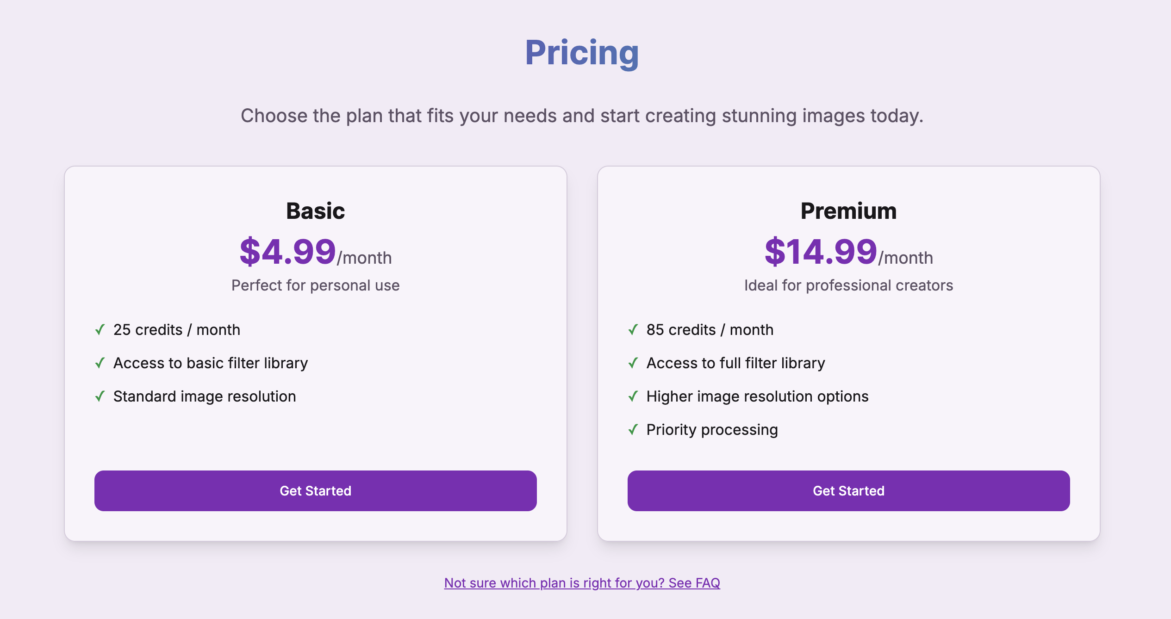1171x619 pixels.
Task: Click checkmark beside Higher image resolution options
Action: (633, 396)
